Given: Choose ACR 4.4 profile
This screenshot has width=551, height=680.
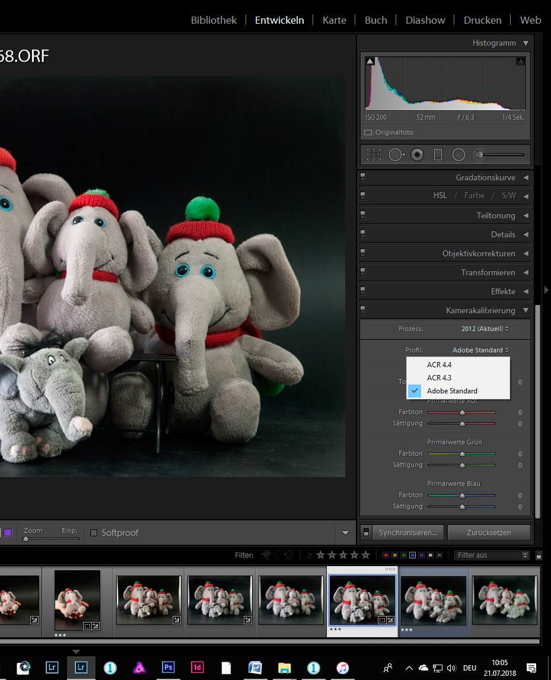Looking at the screenshot, I should (x=458, y=365).
